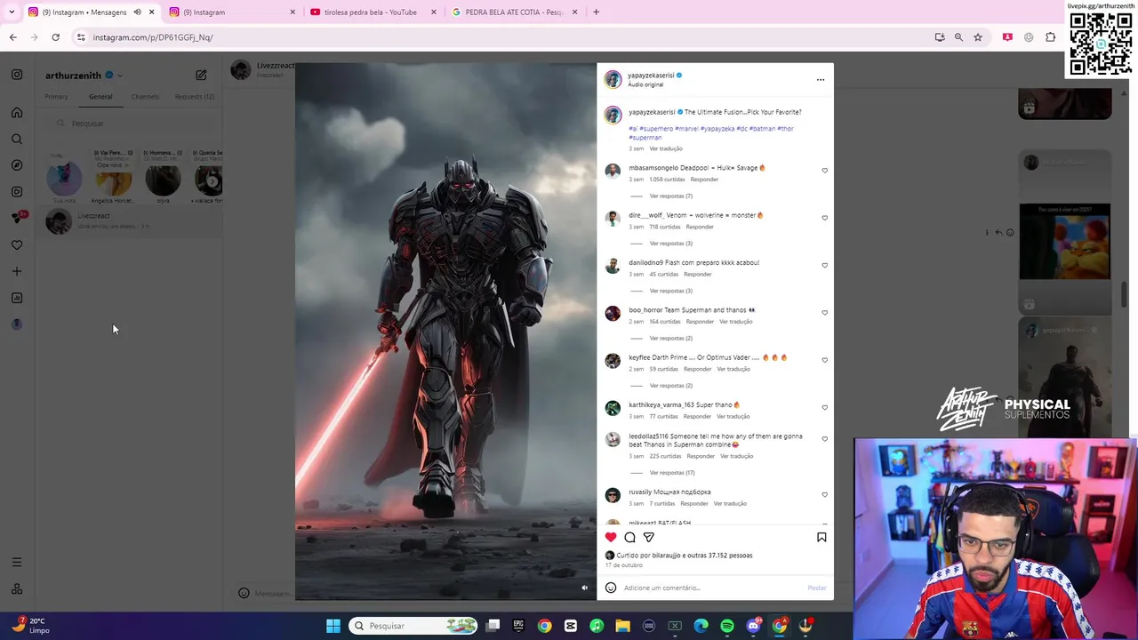Open notifications heart icon in sidebar
The image size is (1138, 640).
pyautogui.click(x=17, y=244)
